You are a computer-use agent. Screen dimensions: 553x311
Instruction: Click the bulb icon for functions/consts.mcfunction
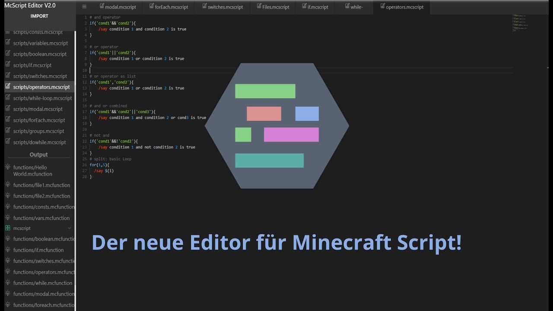[7, 206]
